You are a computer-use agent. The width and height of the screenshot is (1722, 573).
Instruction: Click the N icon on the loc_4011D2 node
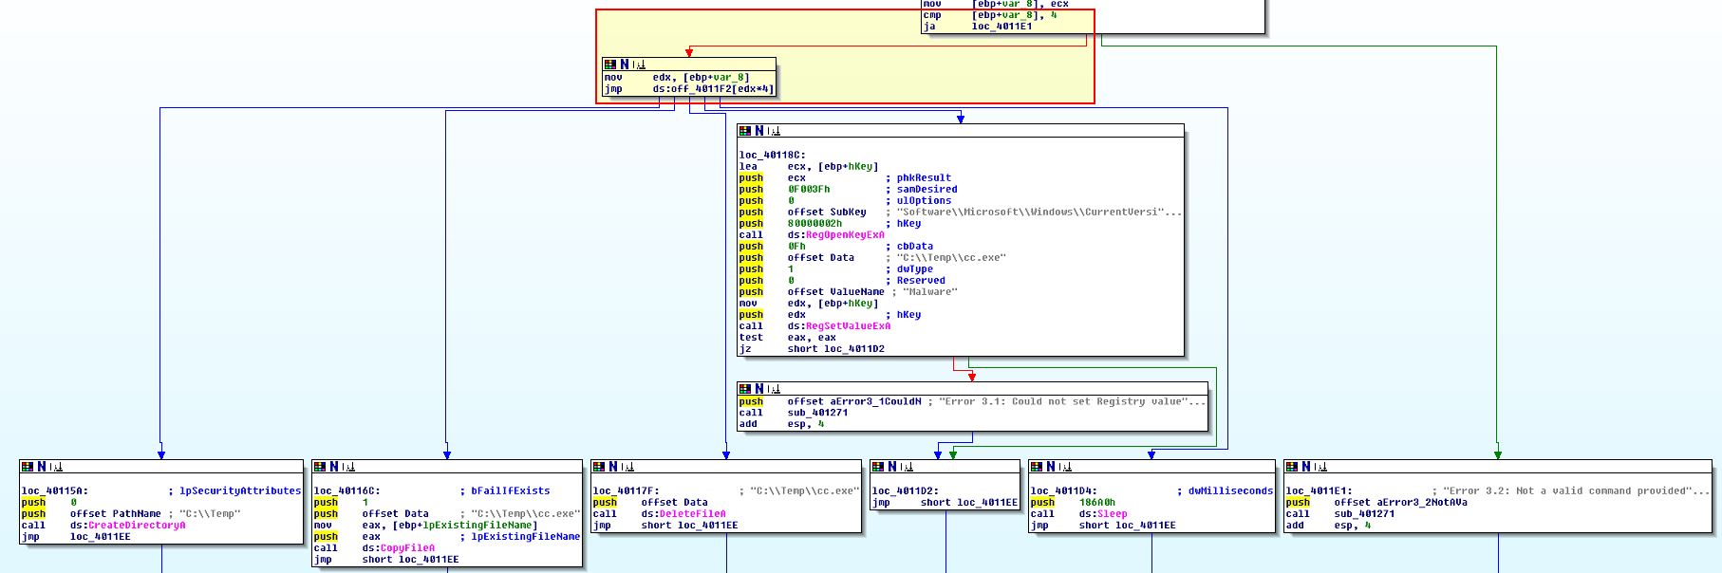pyautogui.click(x=891, y=467)
